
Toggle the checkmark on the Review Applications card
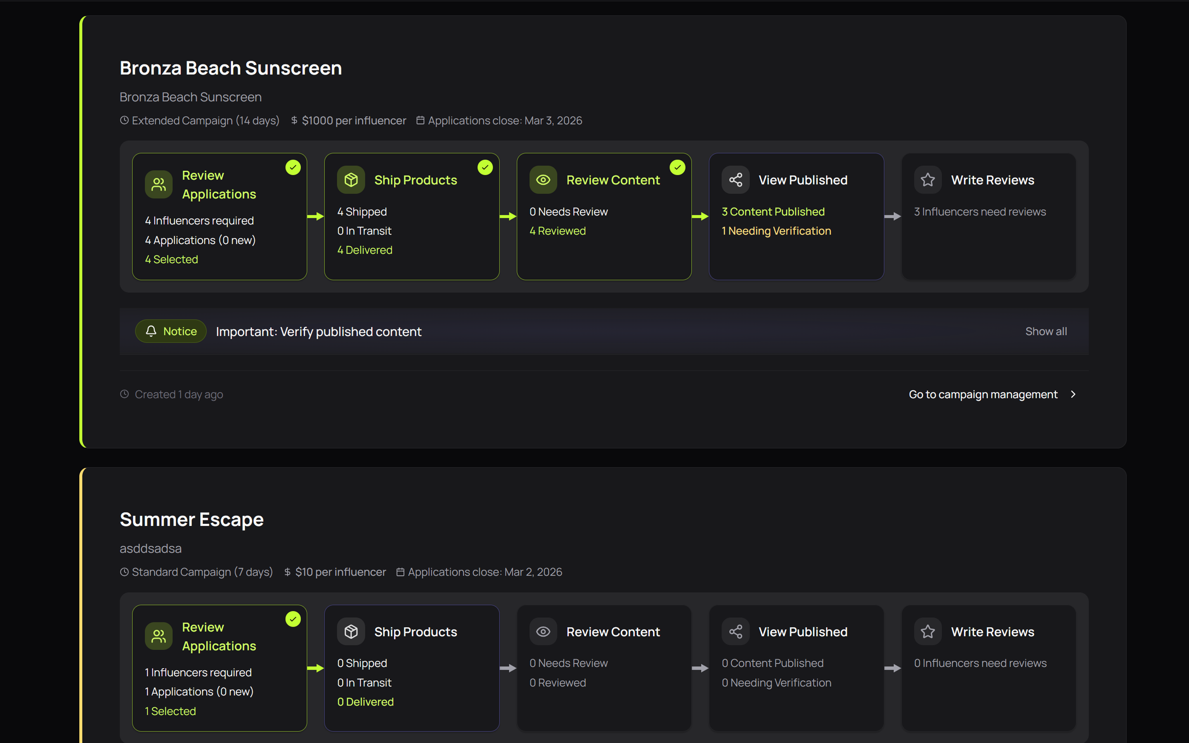[293, 167]
